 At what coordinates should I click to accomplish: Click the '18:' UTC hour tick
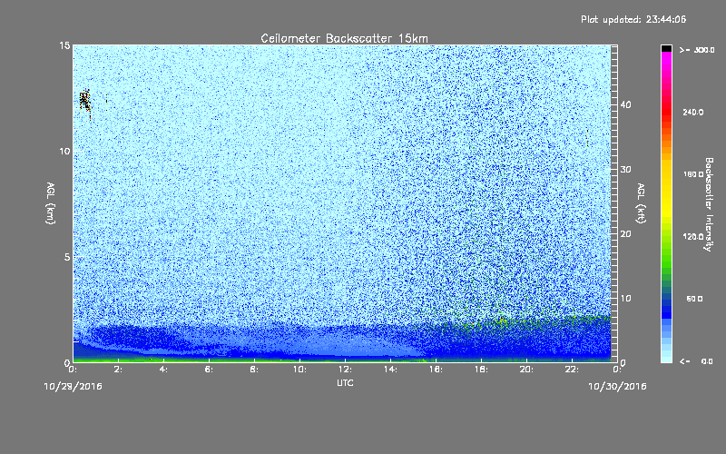(x=481, y=370)
